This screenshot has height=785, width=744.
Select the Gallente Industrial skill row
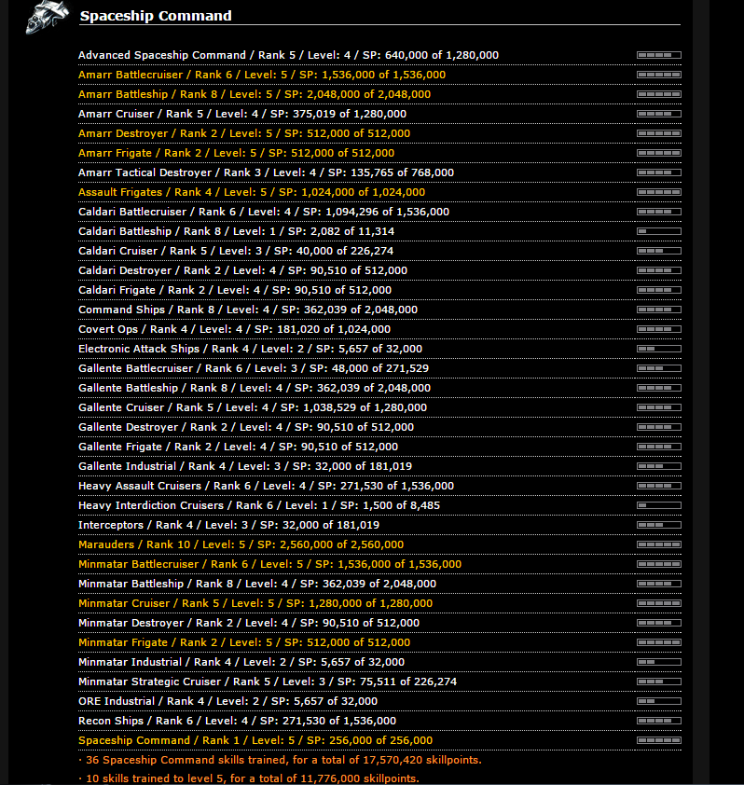379,465
